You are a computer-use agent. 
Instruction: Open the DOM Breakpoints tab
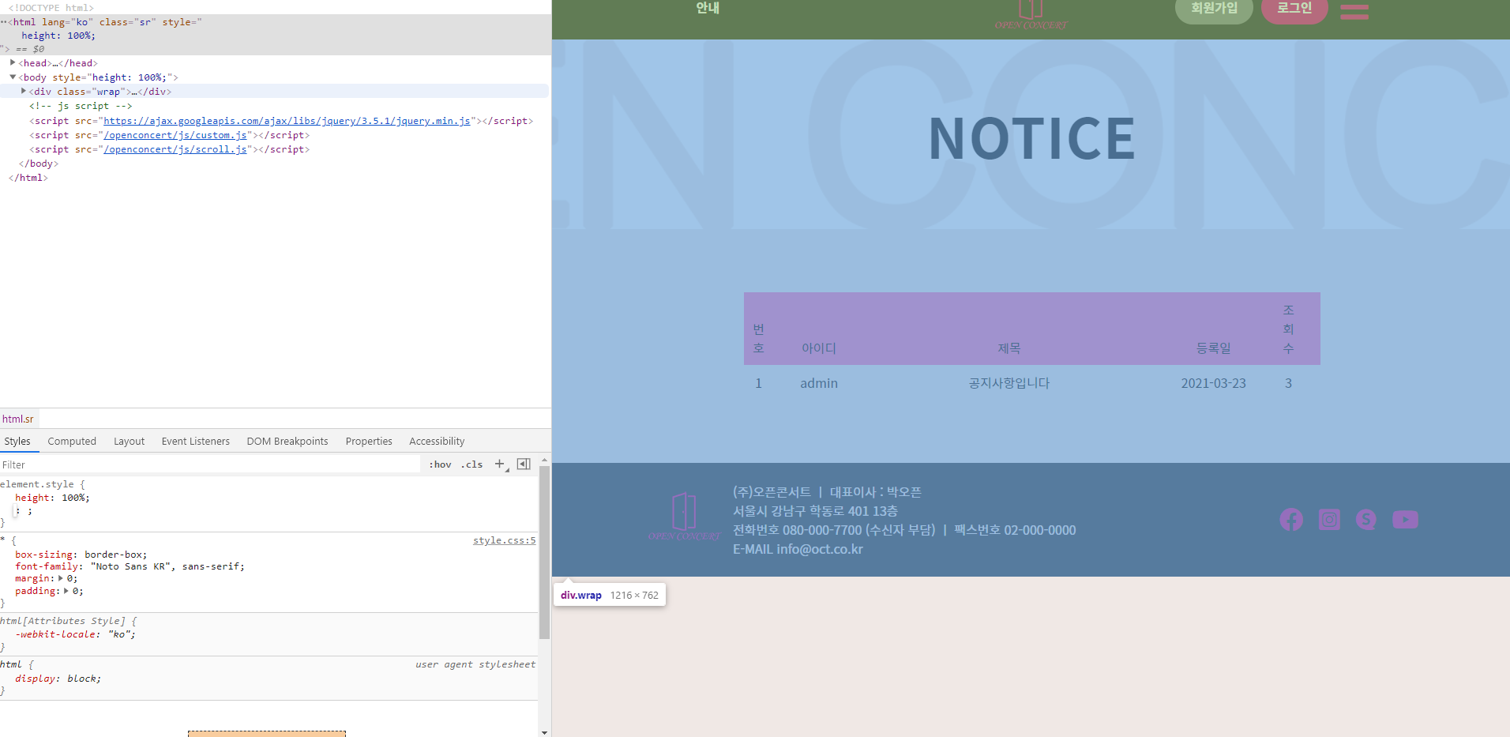click(x=287, y=441)
